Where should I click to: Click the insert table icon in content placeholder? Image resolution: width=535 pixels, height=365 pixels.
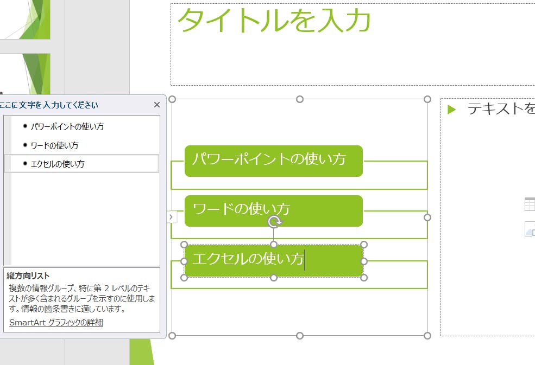pos(530,204)
